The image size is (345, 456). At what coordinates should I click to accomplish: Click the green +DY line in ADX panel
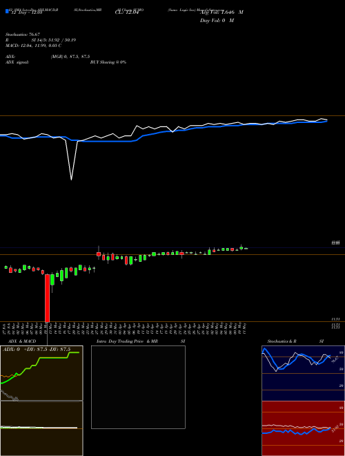pyautogui.click(x=39, y=359)
